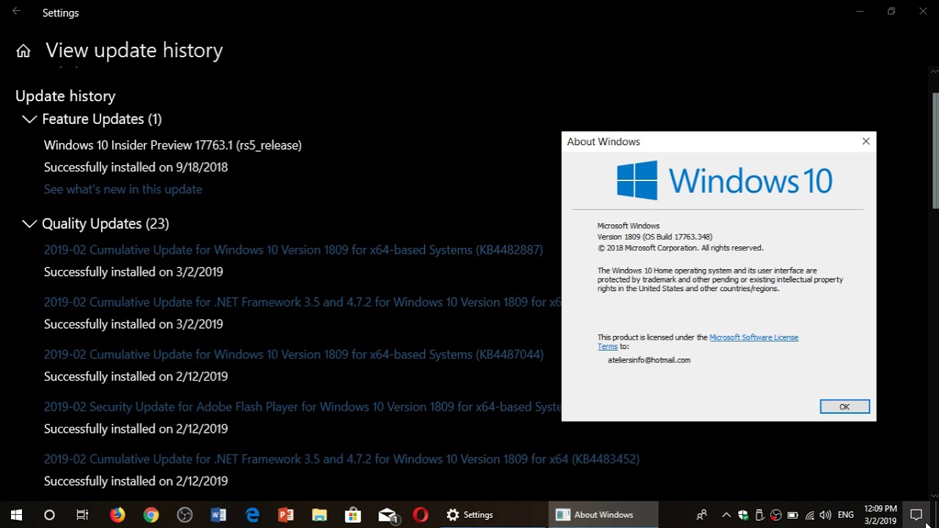Open 'See what's new in this update' link
The width and height of the screenshot is (939, 528).
point(123,189)
